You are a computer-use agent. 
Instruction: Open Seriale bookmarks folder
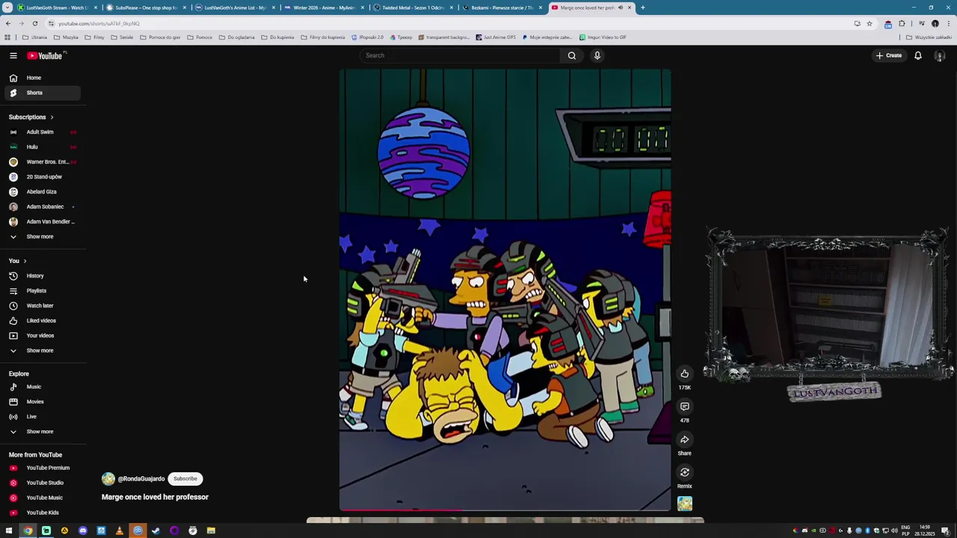(x=122, y=37)
